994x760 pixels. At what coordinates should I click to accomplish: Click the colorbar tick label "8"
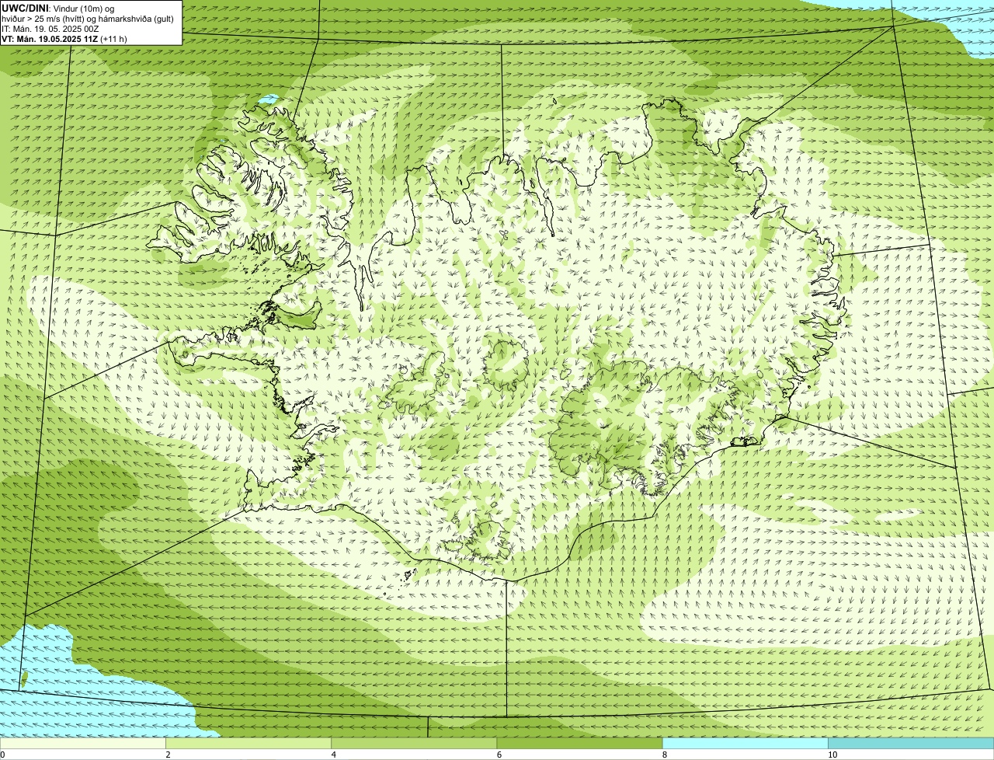pos(664,755)
